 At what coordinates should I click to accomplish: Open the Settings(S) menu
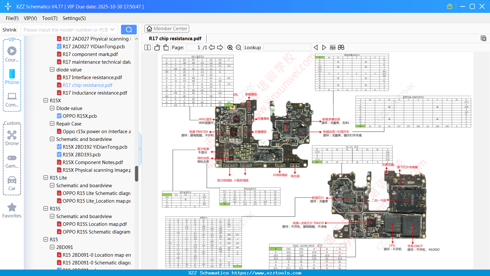coord(74,18)
